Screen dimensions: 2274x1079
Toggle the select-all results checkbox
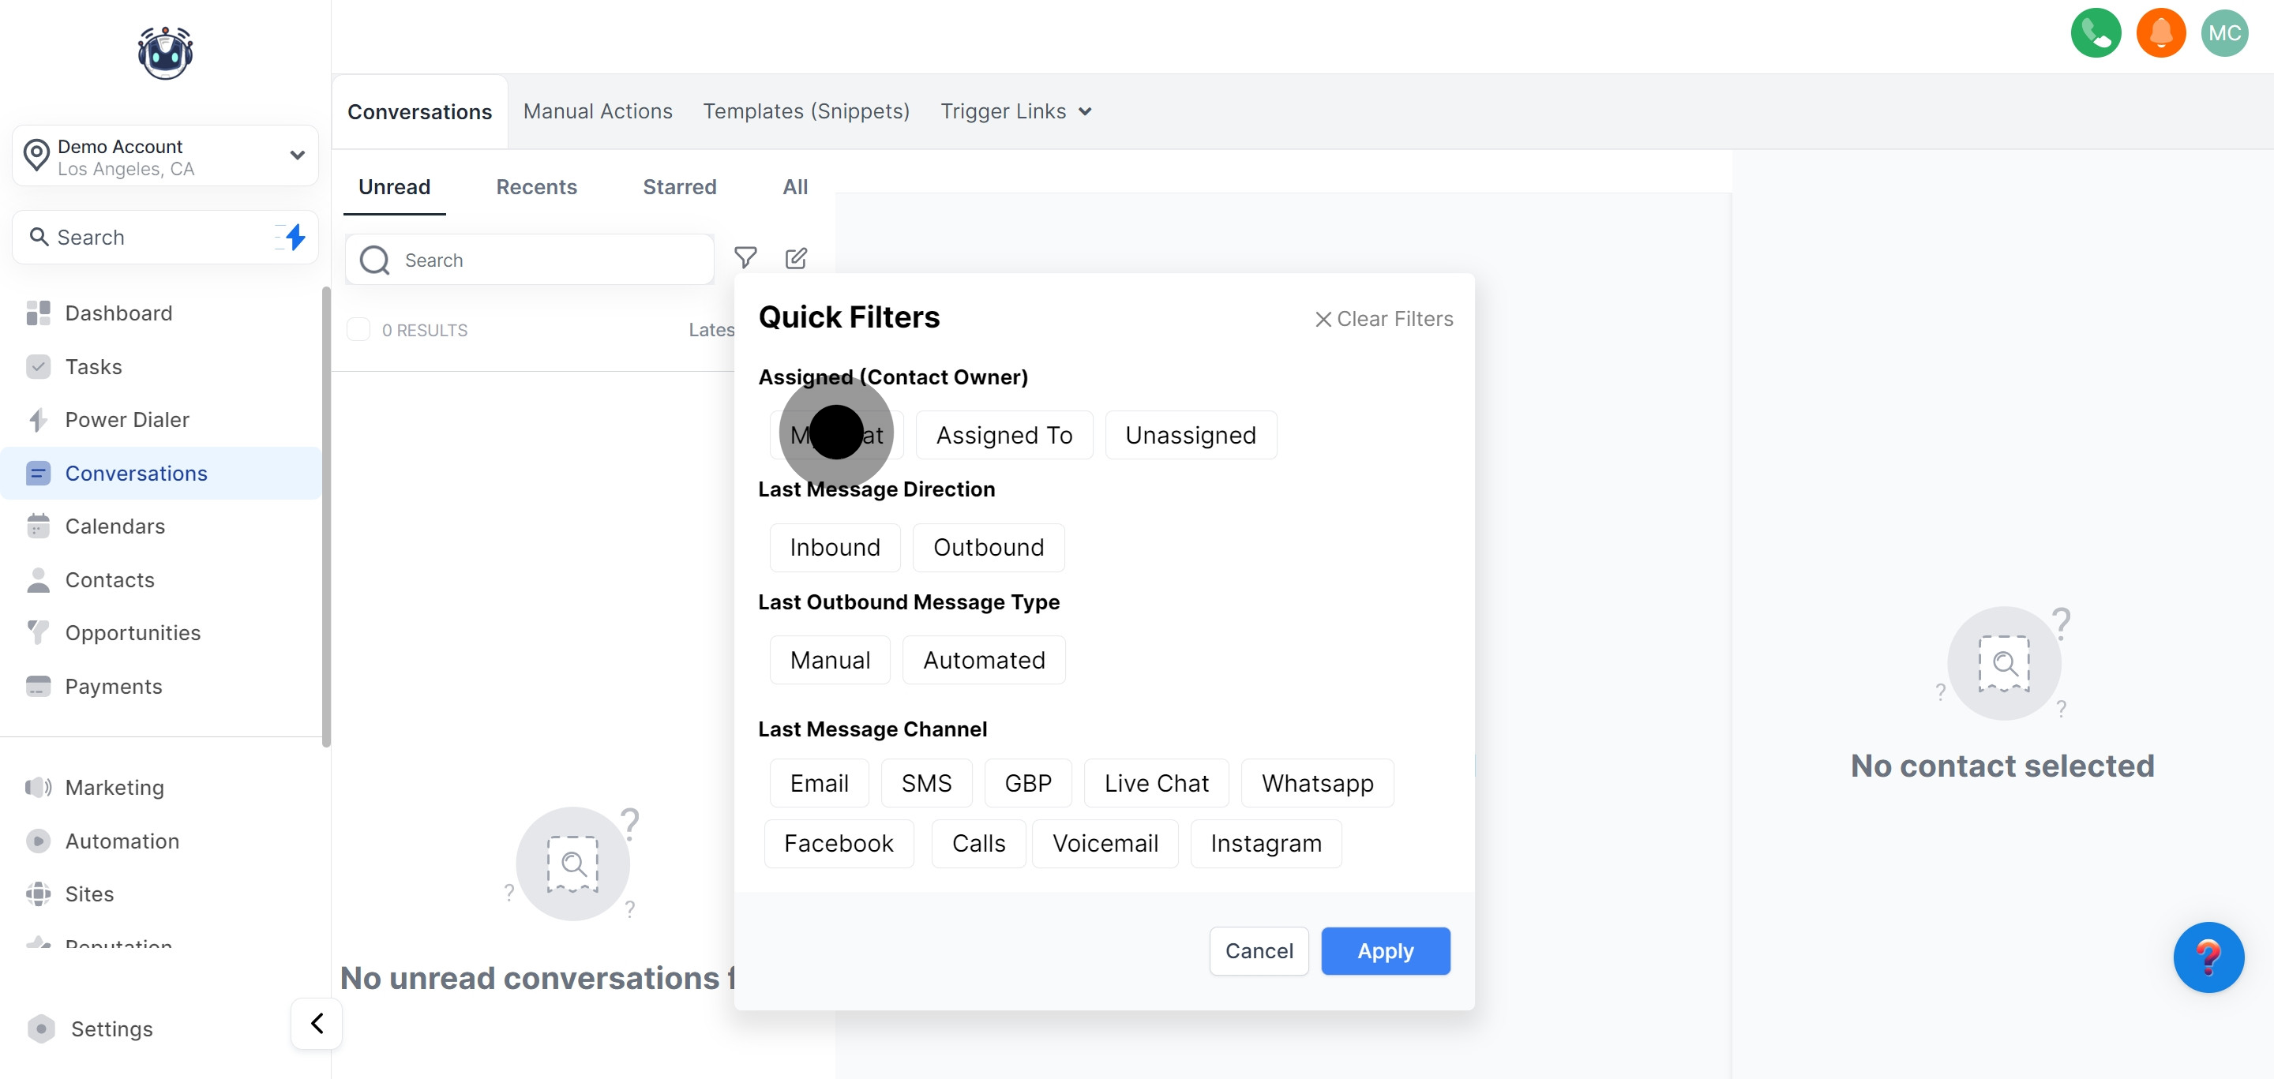pos(358,330)
